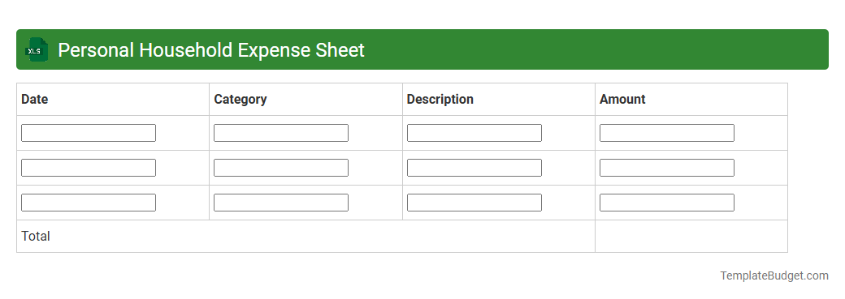This screenshot has height=299, width=845.
Task: Click the Description input in first row
Action: [x=474, y=133]
